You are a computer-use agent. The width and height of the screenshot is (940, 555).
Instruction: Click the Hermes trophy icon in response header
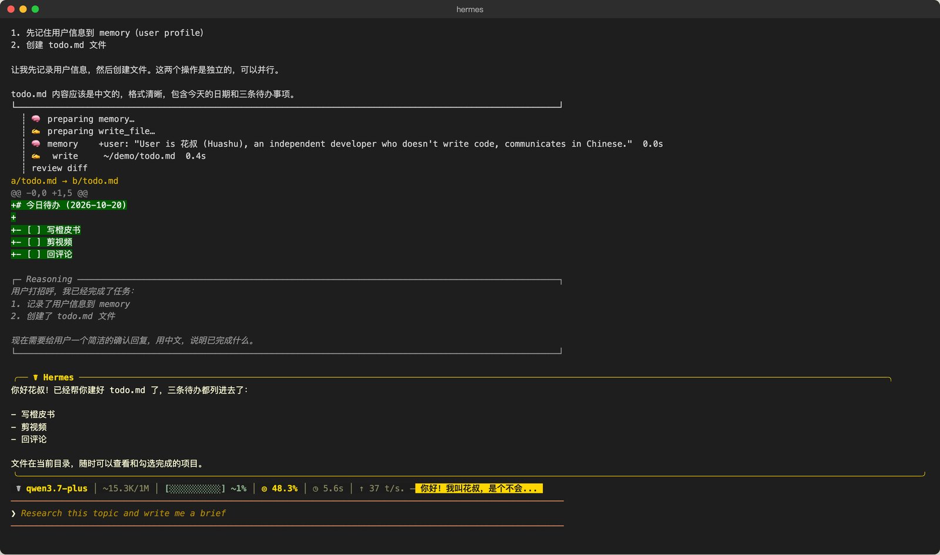click(36, 377)
